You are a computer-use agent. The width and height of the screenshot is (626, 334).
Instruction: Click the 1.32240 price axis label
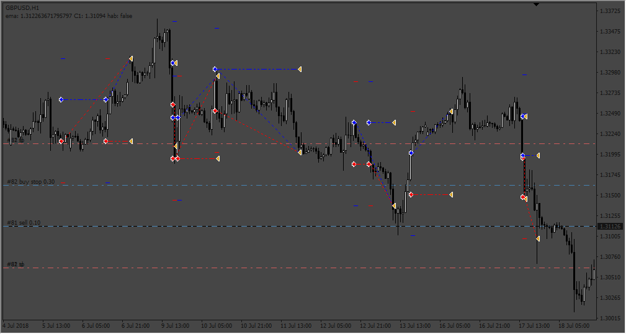(x=610, y=134)
